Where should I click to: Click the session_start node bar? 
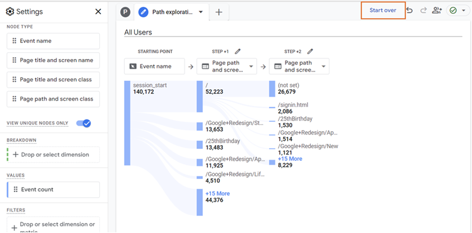pos(127,123)
